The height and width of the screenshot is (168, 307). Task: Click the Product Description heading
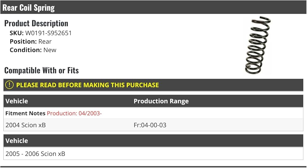coord(36,24)
